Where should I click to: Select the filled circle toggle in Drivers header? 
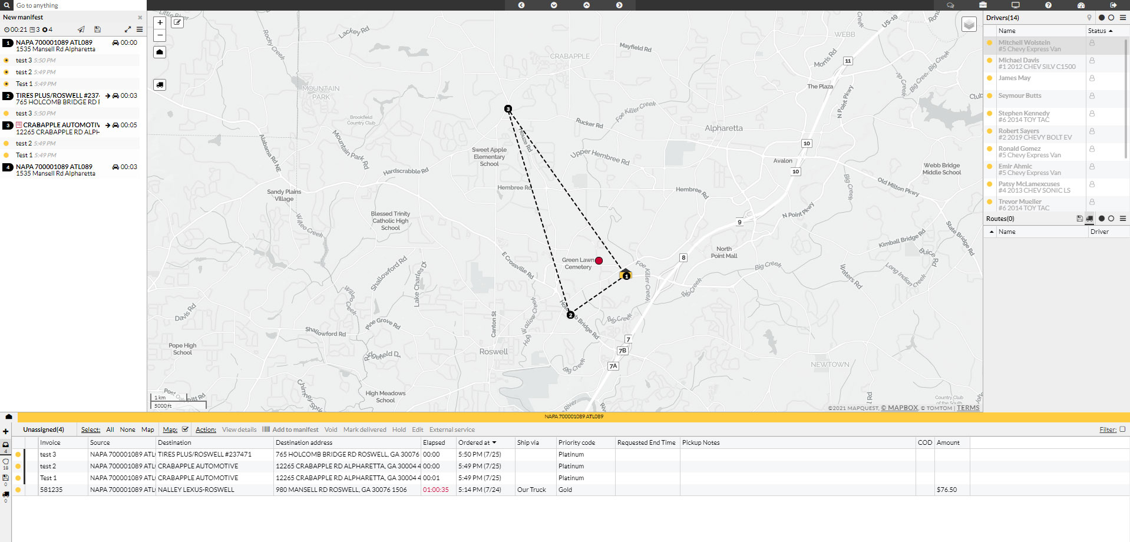click(1101, 18)
